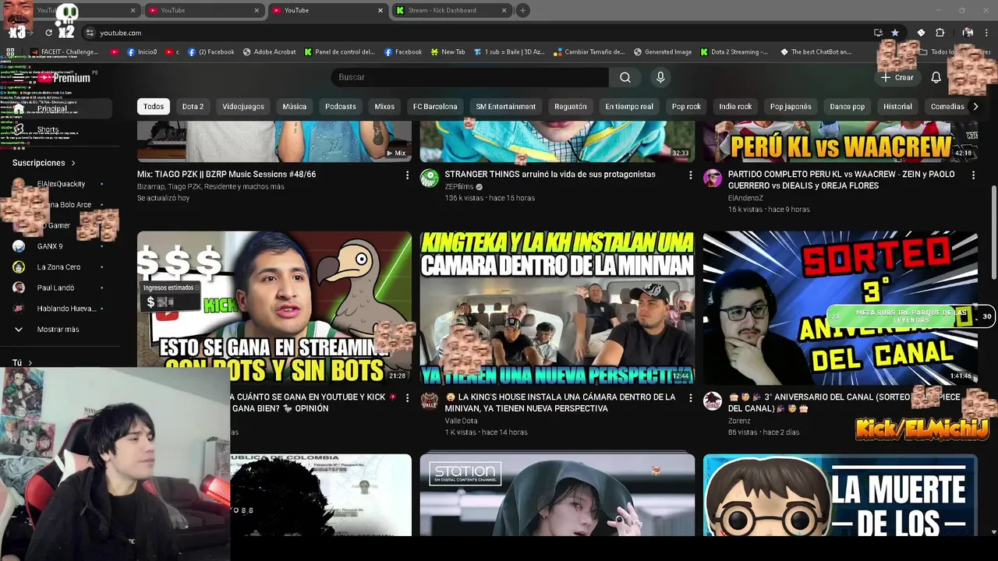The width and height of the screenshot is (998, 561).
Task: Open the Generated Image bookmark
Action: tap(663, 52)
